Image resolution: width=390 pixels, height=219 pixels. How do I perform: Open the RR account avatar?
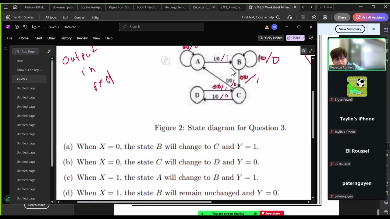point(274,27)
